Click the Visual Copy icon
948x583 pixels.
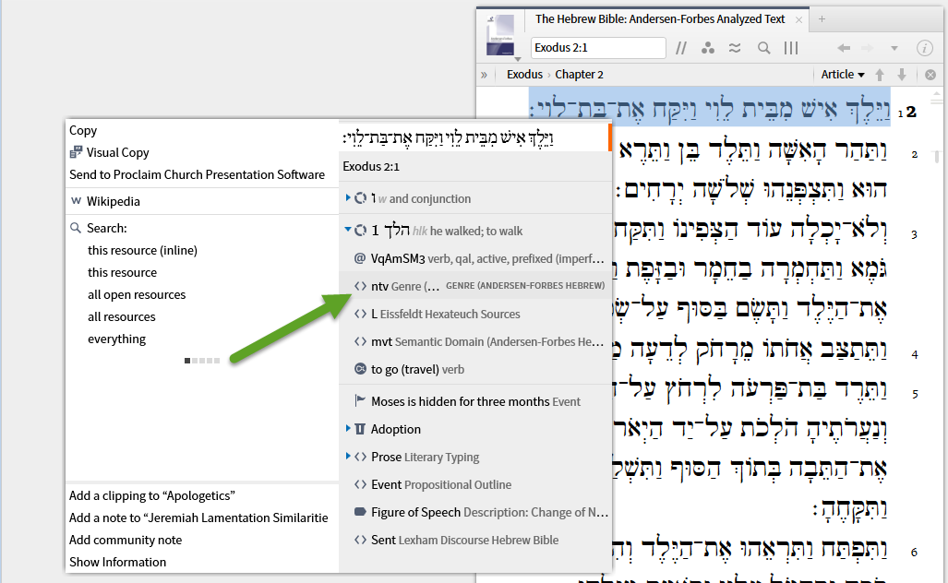[x=76, y=152]
